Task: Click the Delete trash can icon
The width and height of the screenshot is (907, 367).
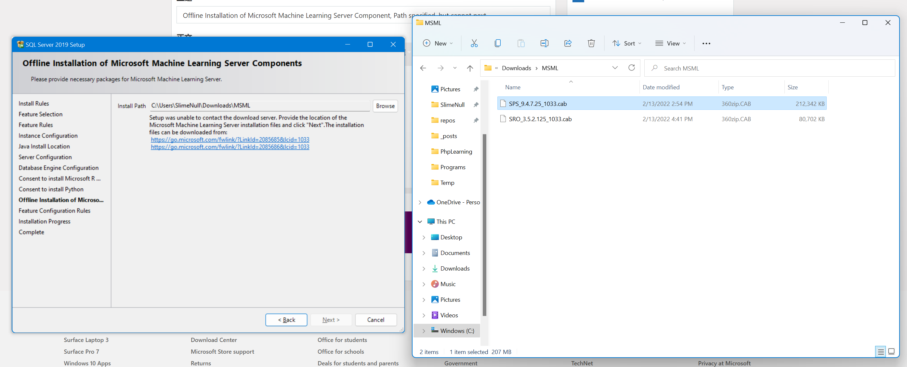Action: click(591, 43)
